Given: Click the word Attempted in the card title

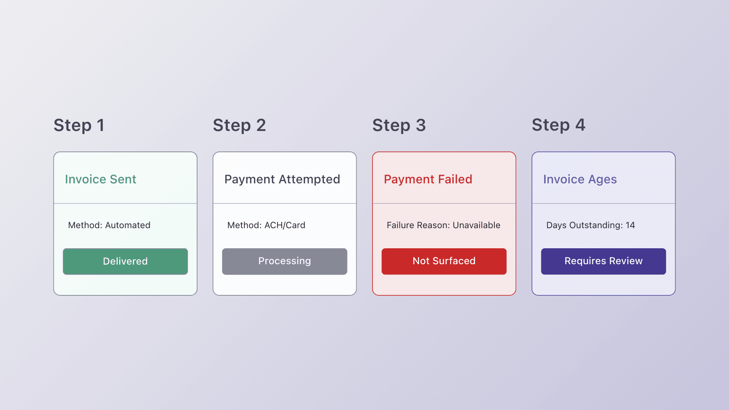Looking at the screenshot, I should pyautogui.click(x=309, y=179).
